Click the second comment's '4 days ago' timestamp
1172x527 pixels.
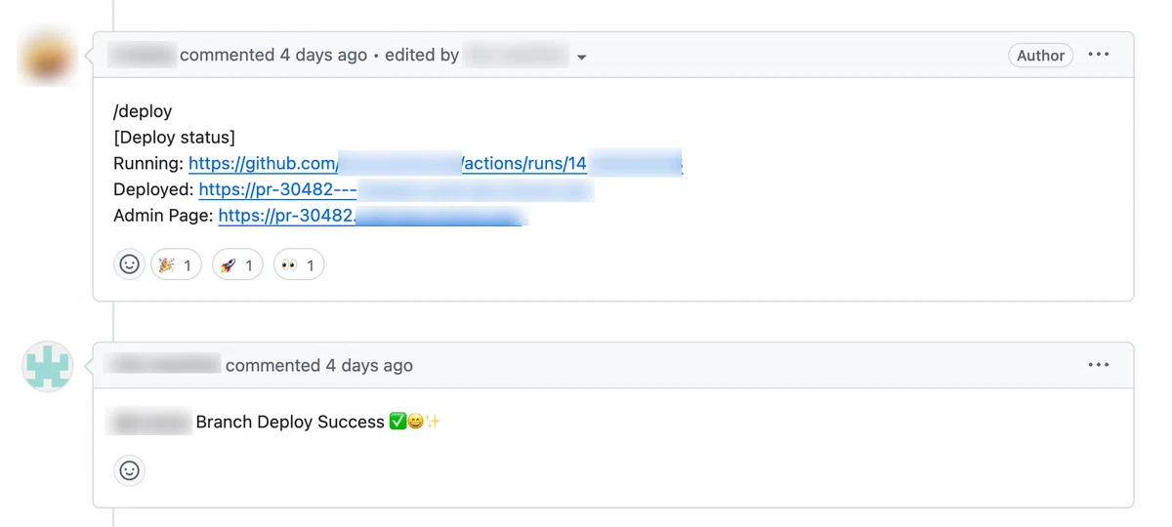click(369, 365)
